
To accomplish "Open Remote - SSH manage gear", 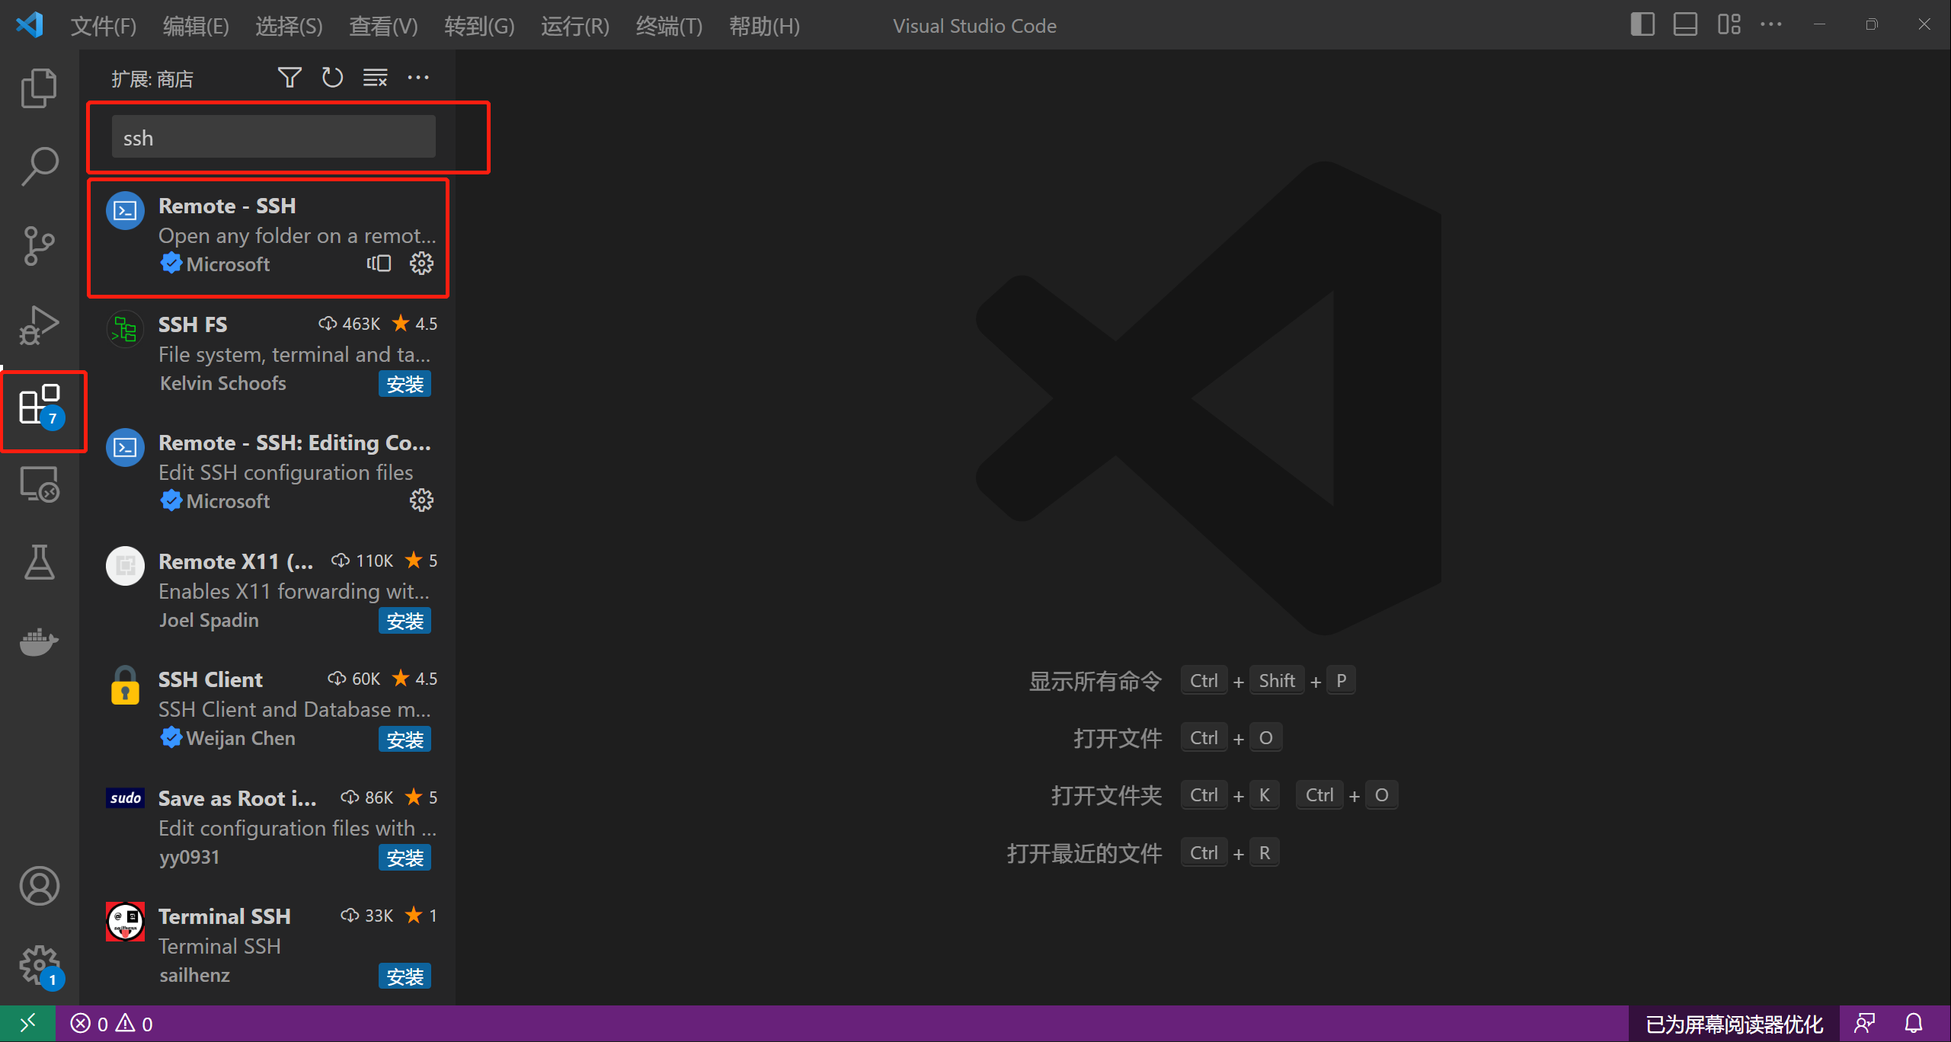I will (x=421, y=264).
